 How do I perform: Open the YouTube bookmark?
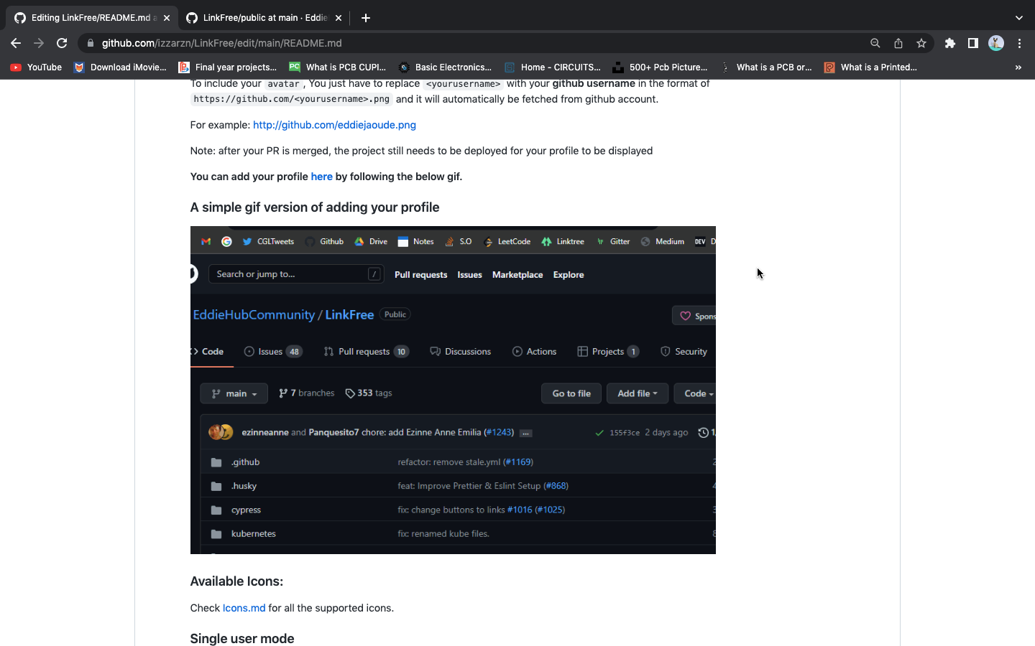(36, 67)
